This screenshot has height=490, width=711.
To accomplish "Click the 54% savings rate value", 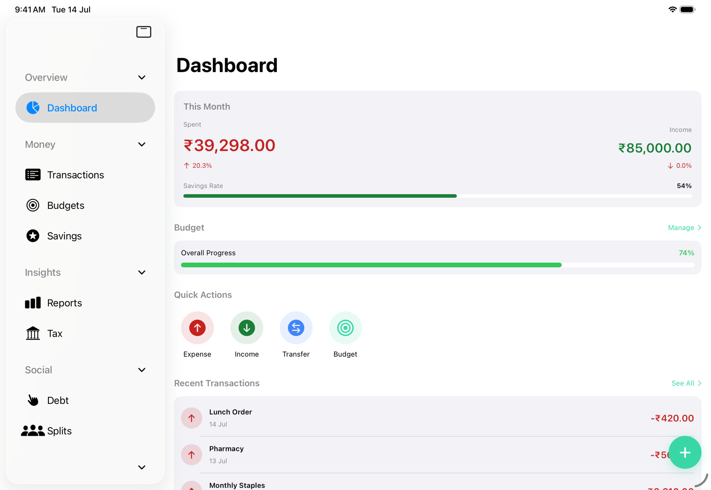I will [684, 186].
